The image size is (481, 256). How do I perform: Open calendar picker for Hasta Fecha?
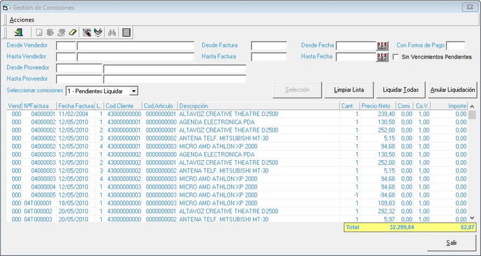[x=382, y=57]
